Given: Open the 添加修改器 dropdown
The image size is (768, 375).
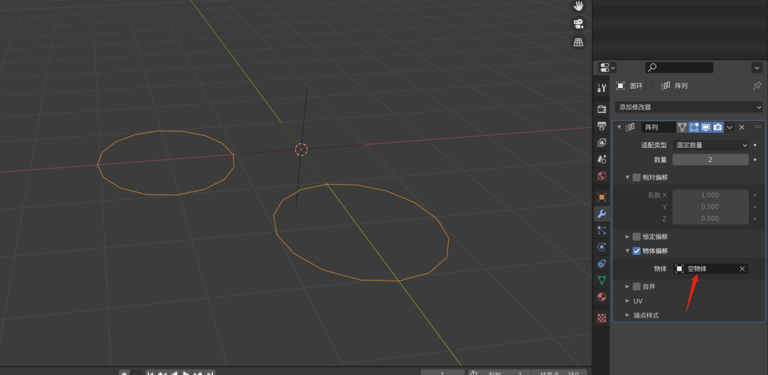Looking at the screenshot, I should tap(688, 107).
